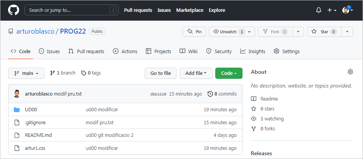The height and width of the screenshot is (159, 363).
Task: Open the Security tab
Action: [219, 51]
